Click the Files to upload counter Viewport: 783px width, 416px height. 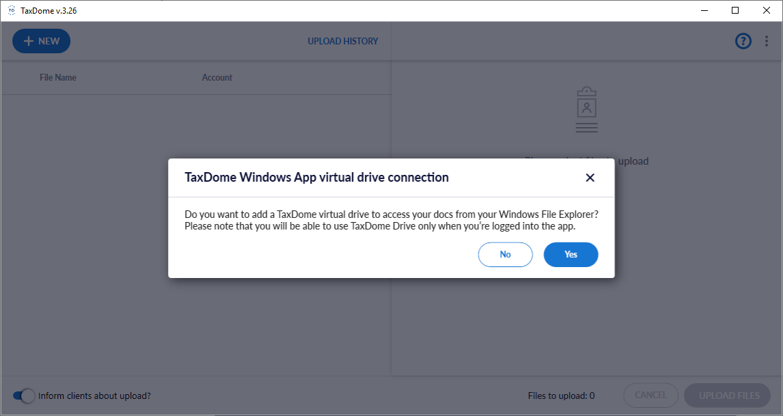pos(561,396)
